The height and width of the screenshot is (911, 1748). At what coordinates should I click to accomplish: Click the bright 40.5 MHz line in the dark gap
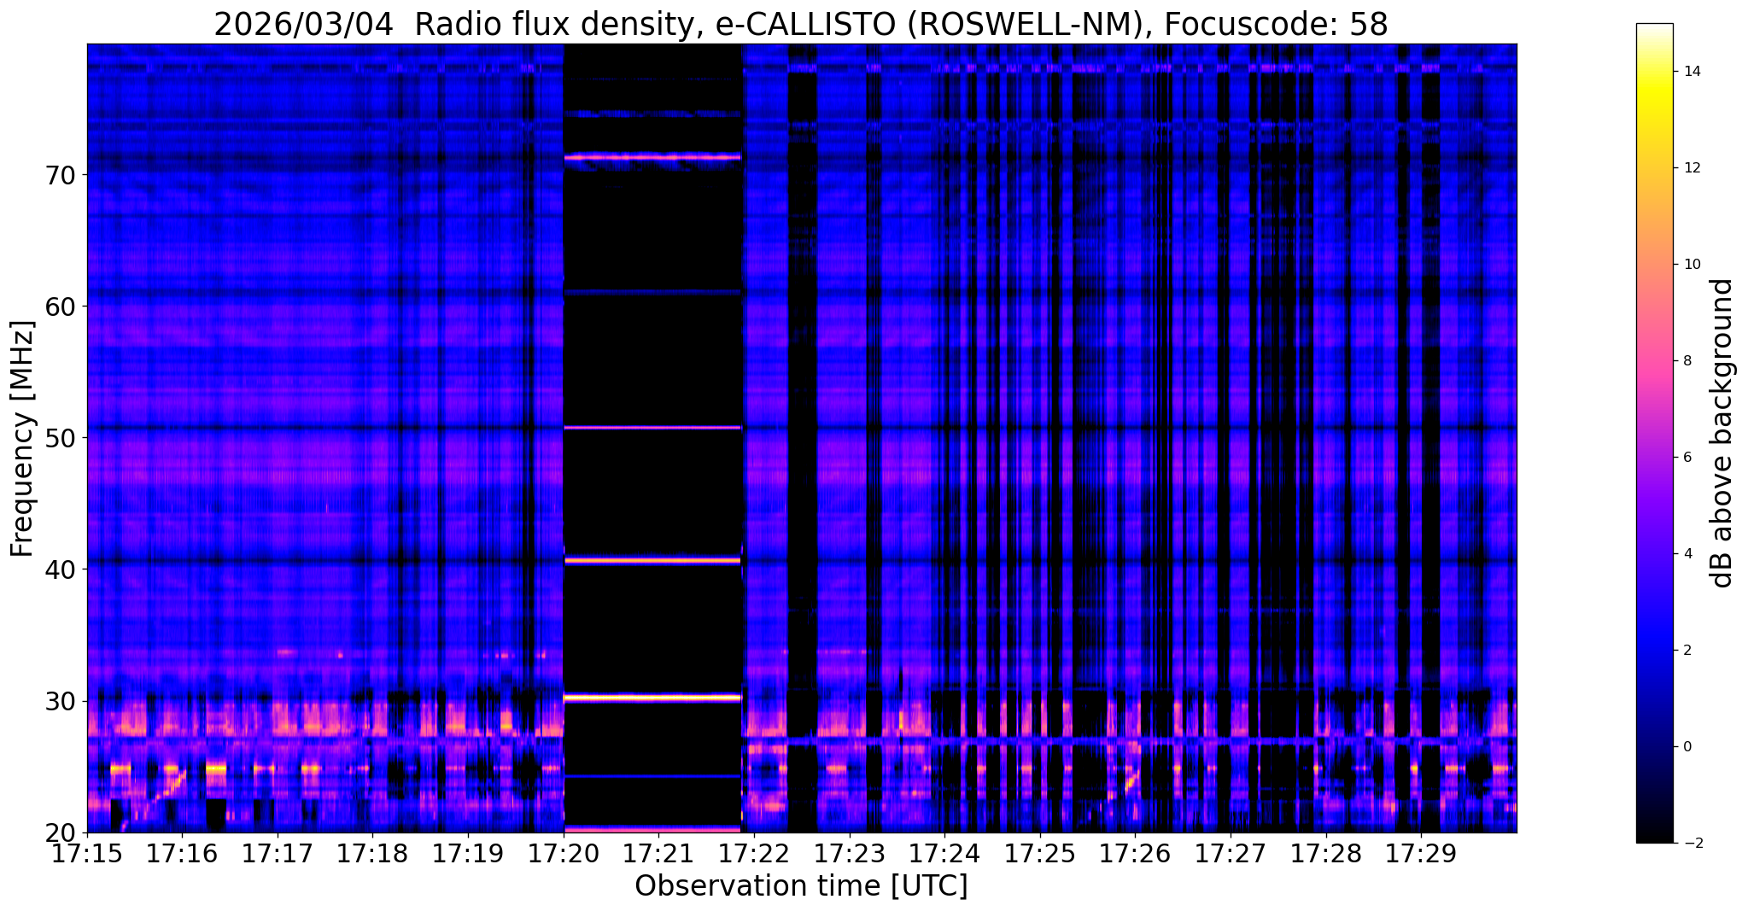pos(652,561)
